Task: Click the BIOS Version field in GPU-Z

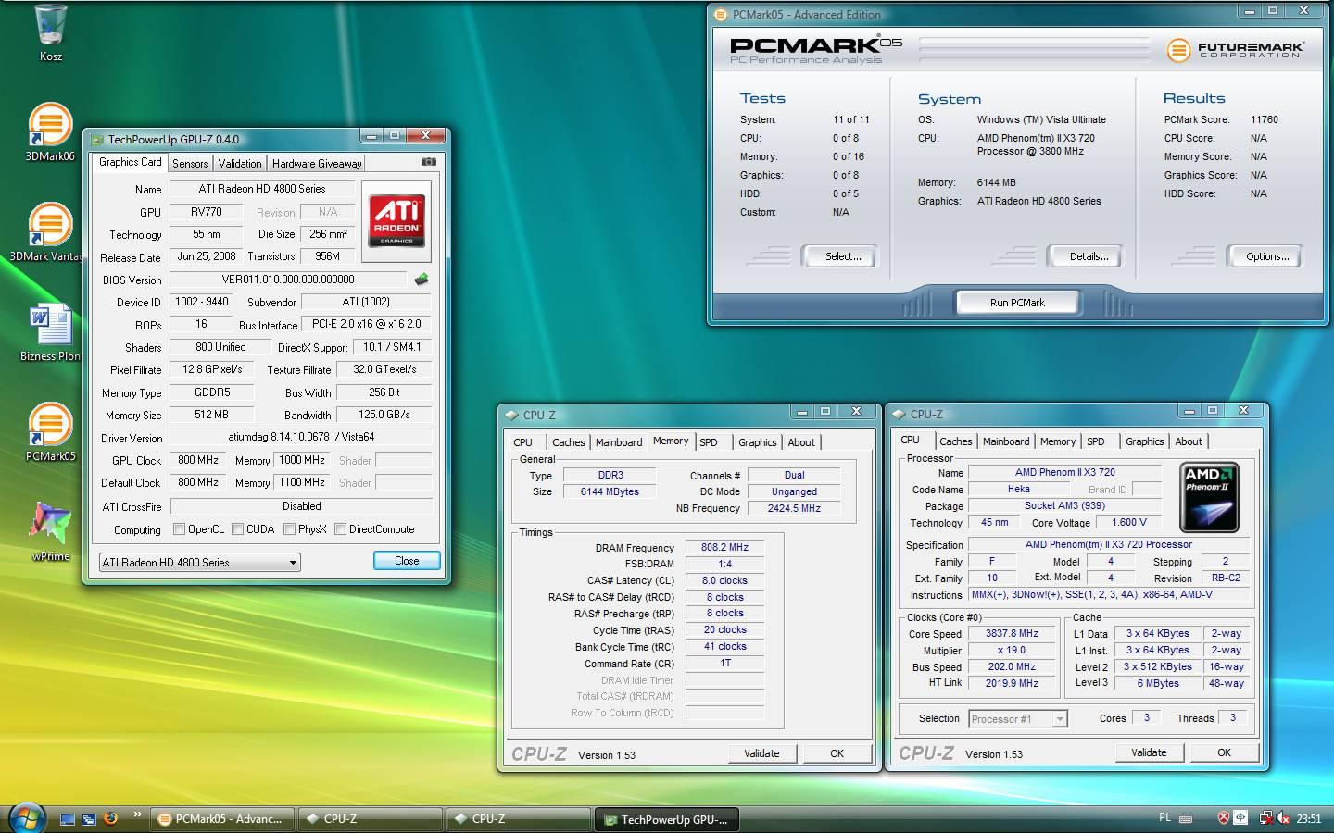Action: coord(288,279)
